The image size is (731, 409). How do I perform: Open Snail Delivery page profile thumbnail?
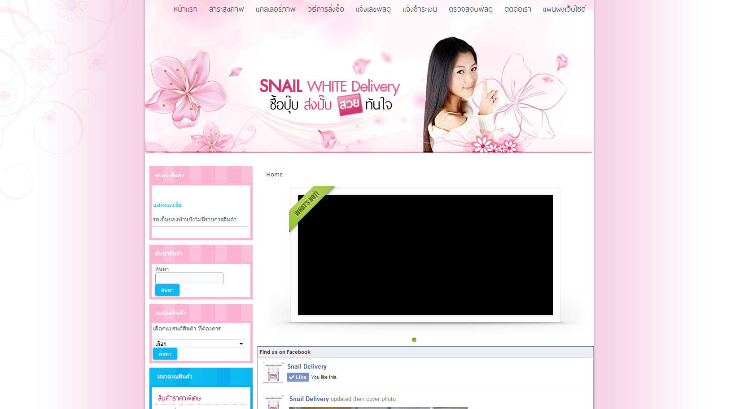(273, 373)
